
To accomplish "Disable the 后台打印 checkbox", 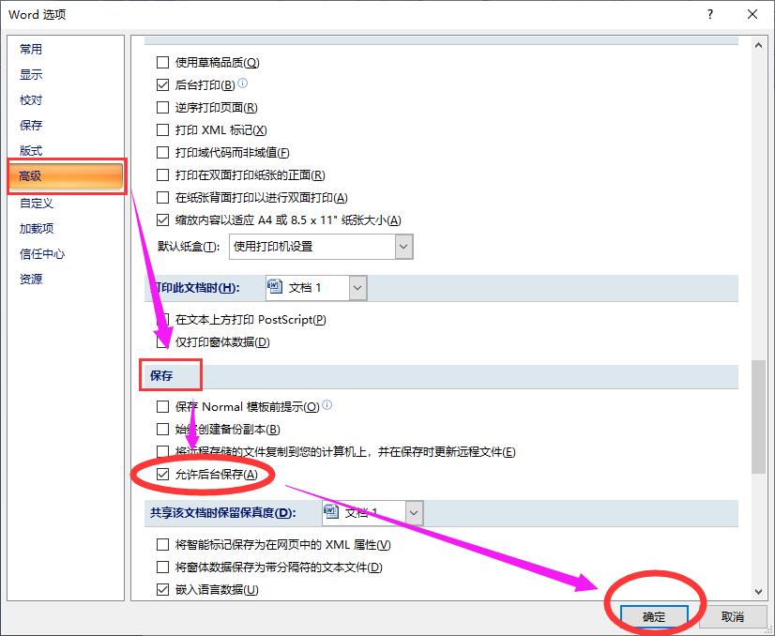I will coord(162,83).
